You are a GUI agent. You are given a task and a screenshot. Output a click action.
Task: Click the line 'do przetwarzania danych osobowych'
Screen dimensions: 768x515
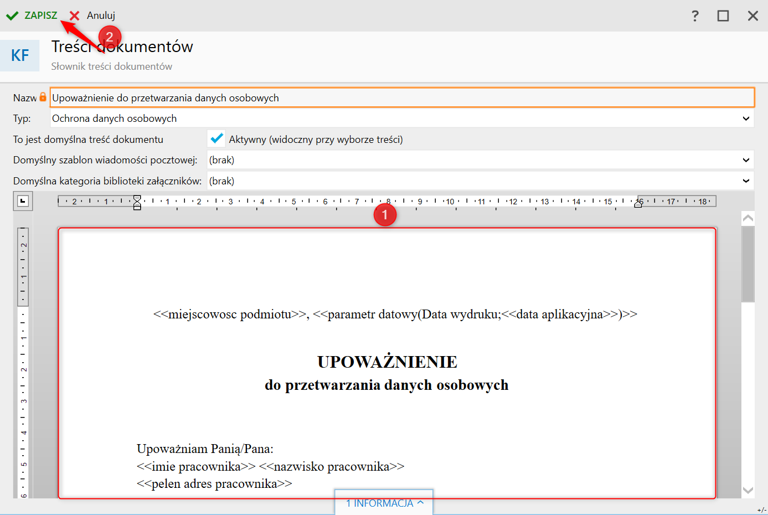(x=386, y=385)
